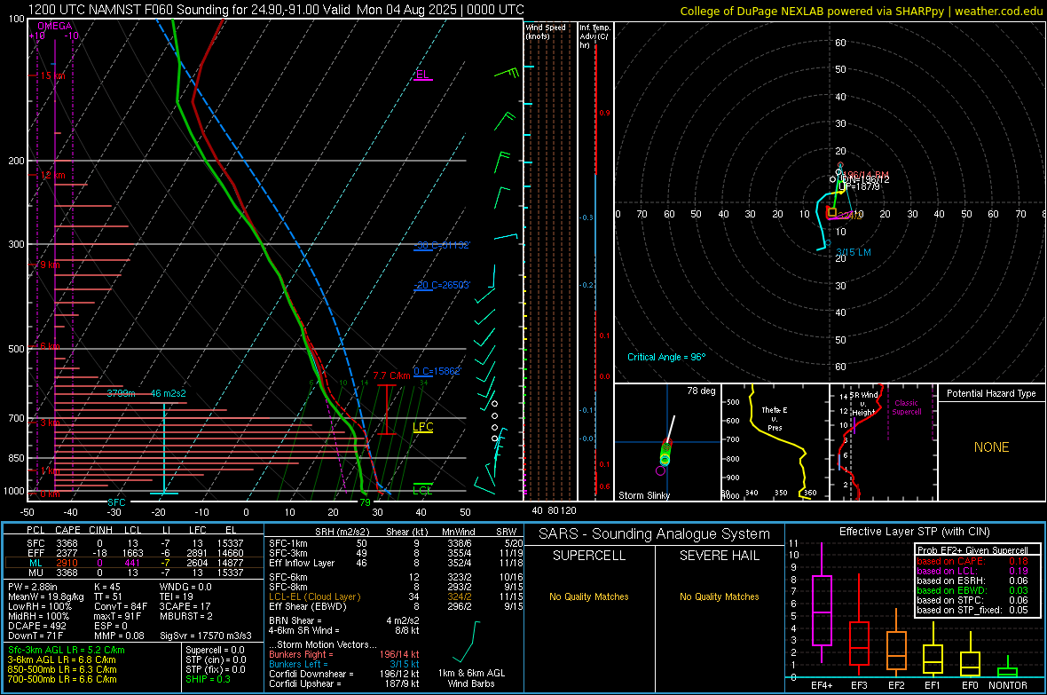Click the -30 C=31132' height label
The height and width of the screenshot is (695, 1047).
click(x=441, y=245)
